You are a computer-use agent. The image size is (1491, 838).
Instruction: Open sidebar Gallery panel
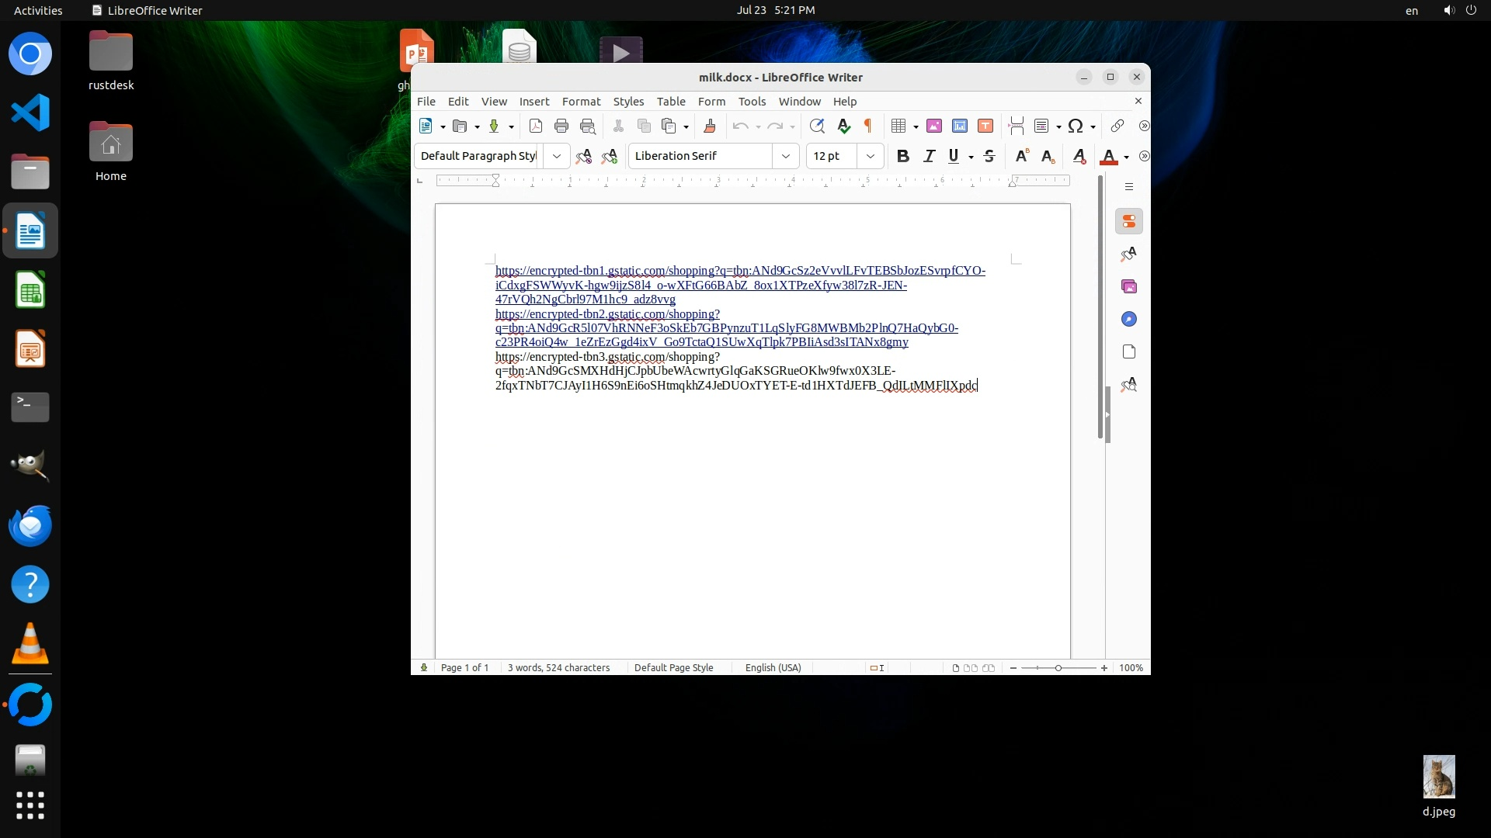[1129, 287]
